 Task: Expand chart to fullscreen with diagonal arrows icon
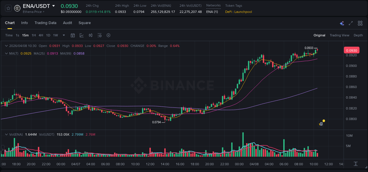pyautogui.click(x=351, y=23)
